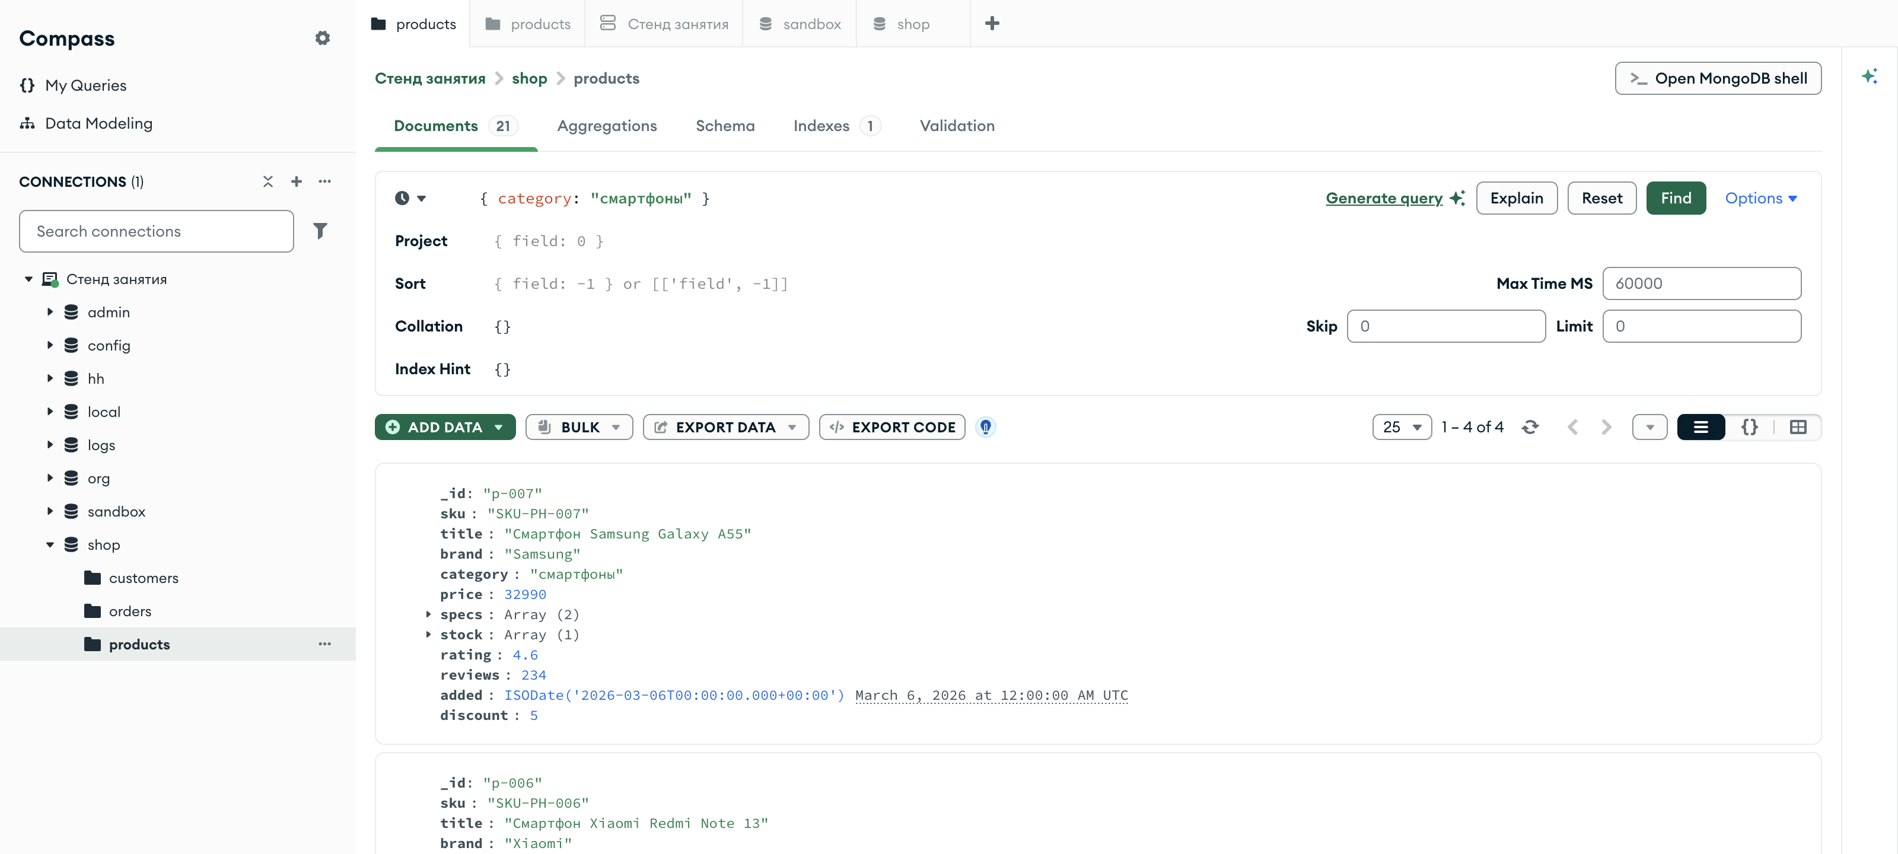
Task: Open the ADD DATA dropdown
Action: click(x=445, y=426)
